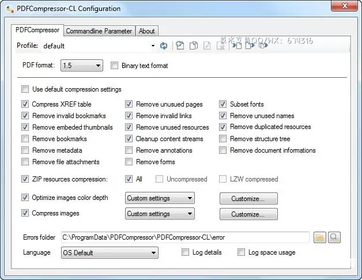Click the LZW compressed checkbox
This screenshot has height=280, width=362.
[x=223, y=179]
